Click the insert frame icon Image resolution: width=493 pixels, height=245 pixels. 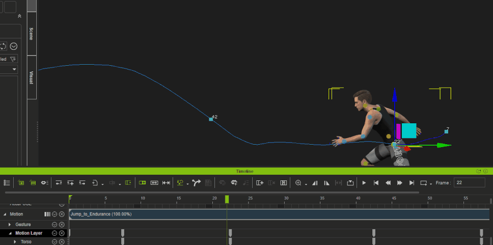pyautogui.click(x=260, y=183)
